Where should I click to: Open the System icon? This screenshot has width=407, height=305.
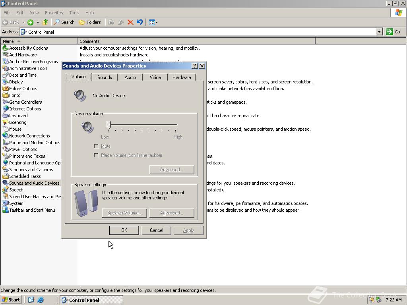[x=5, y=203]
